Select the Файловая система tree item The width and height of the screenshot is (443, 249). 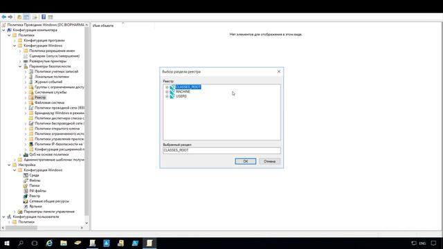click(x=49, y=103)
